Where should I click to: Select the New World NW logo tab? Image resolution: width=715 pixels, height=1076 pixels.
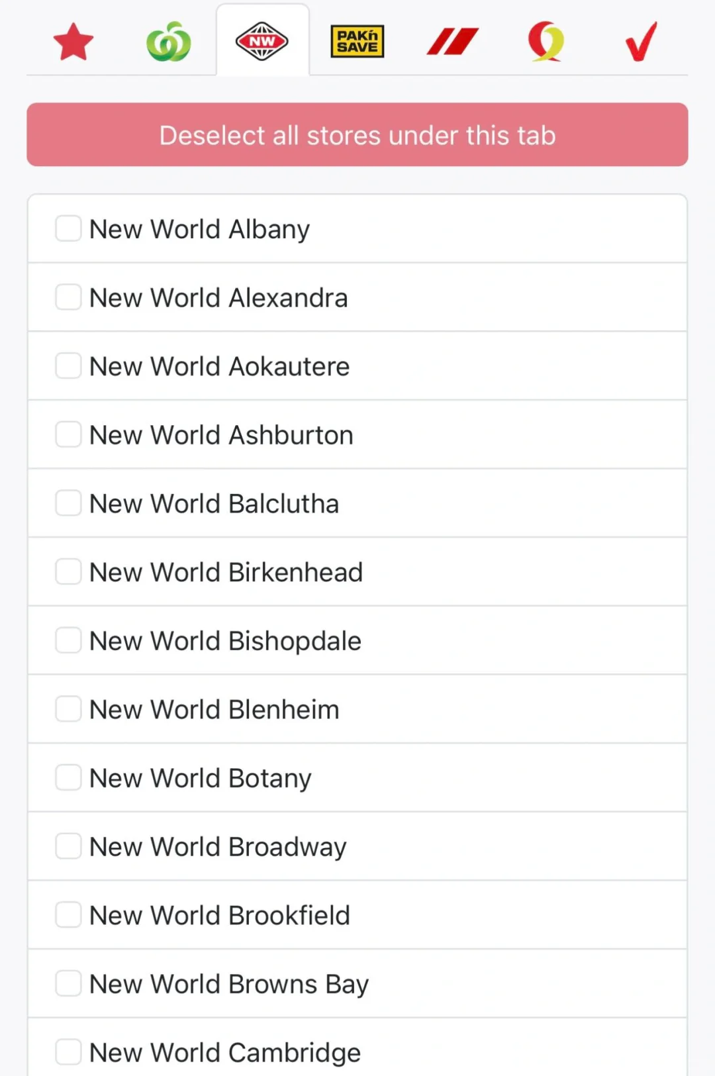click(262, 42)
